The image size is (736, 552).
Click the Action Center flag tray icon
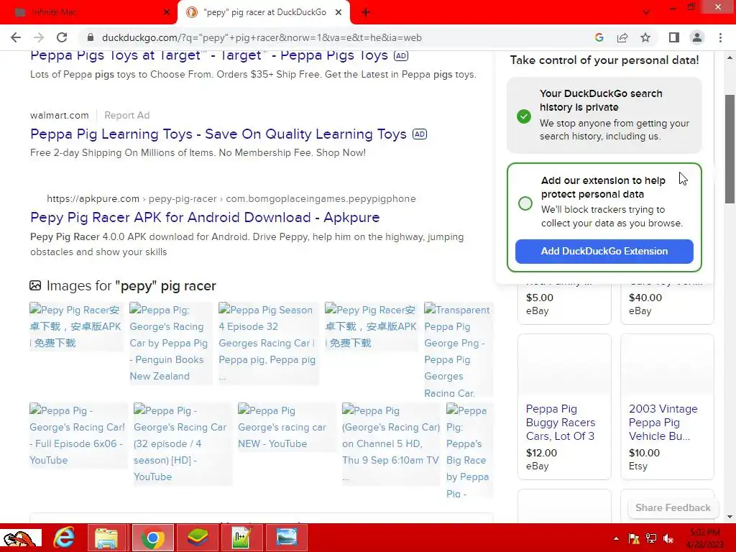[634, 538]
